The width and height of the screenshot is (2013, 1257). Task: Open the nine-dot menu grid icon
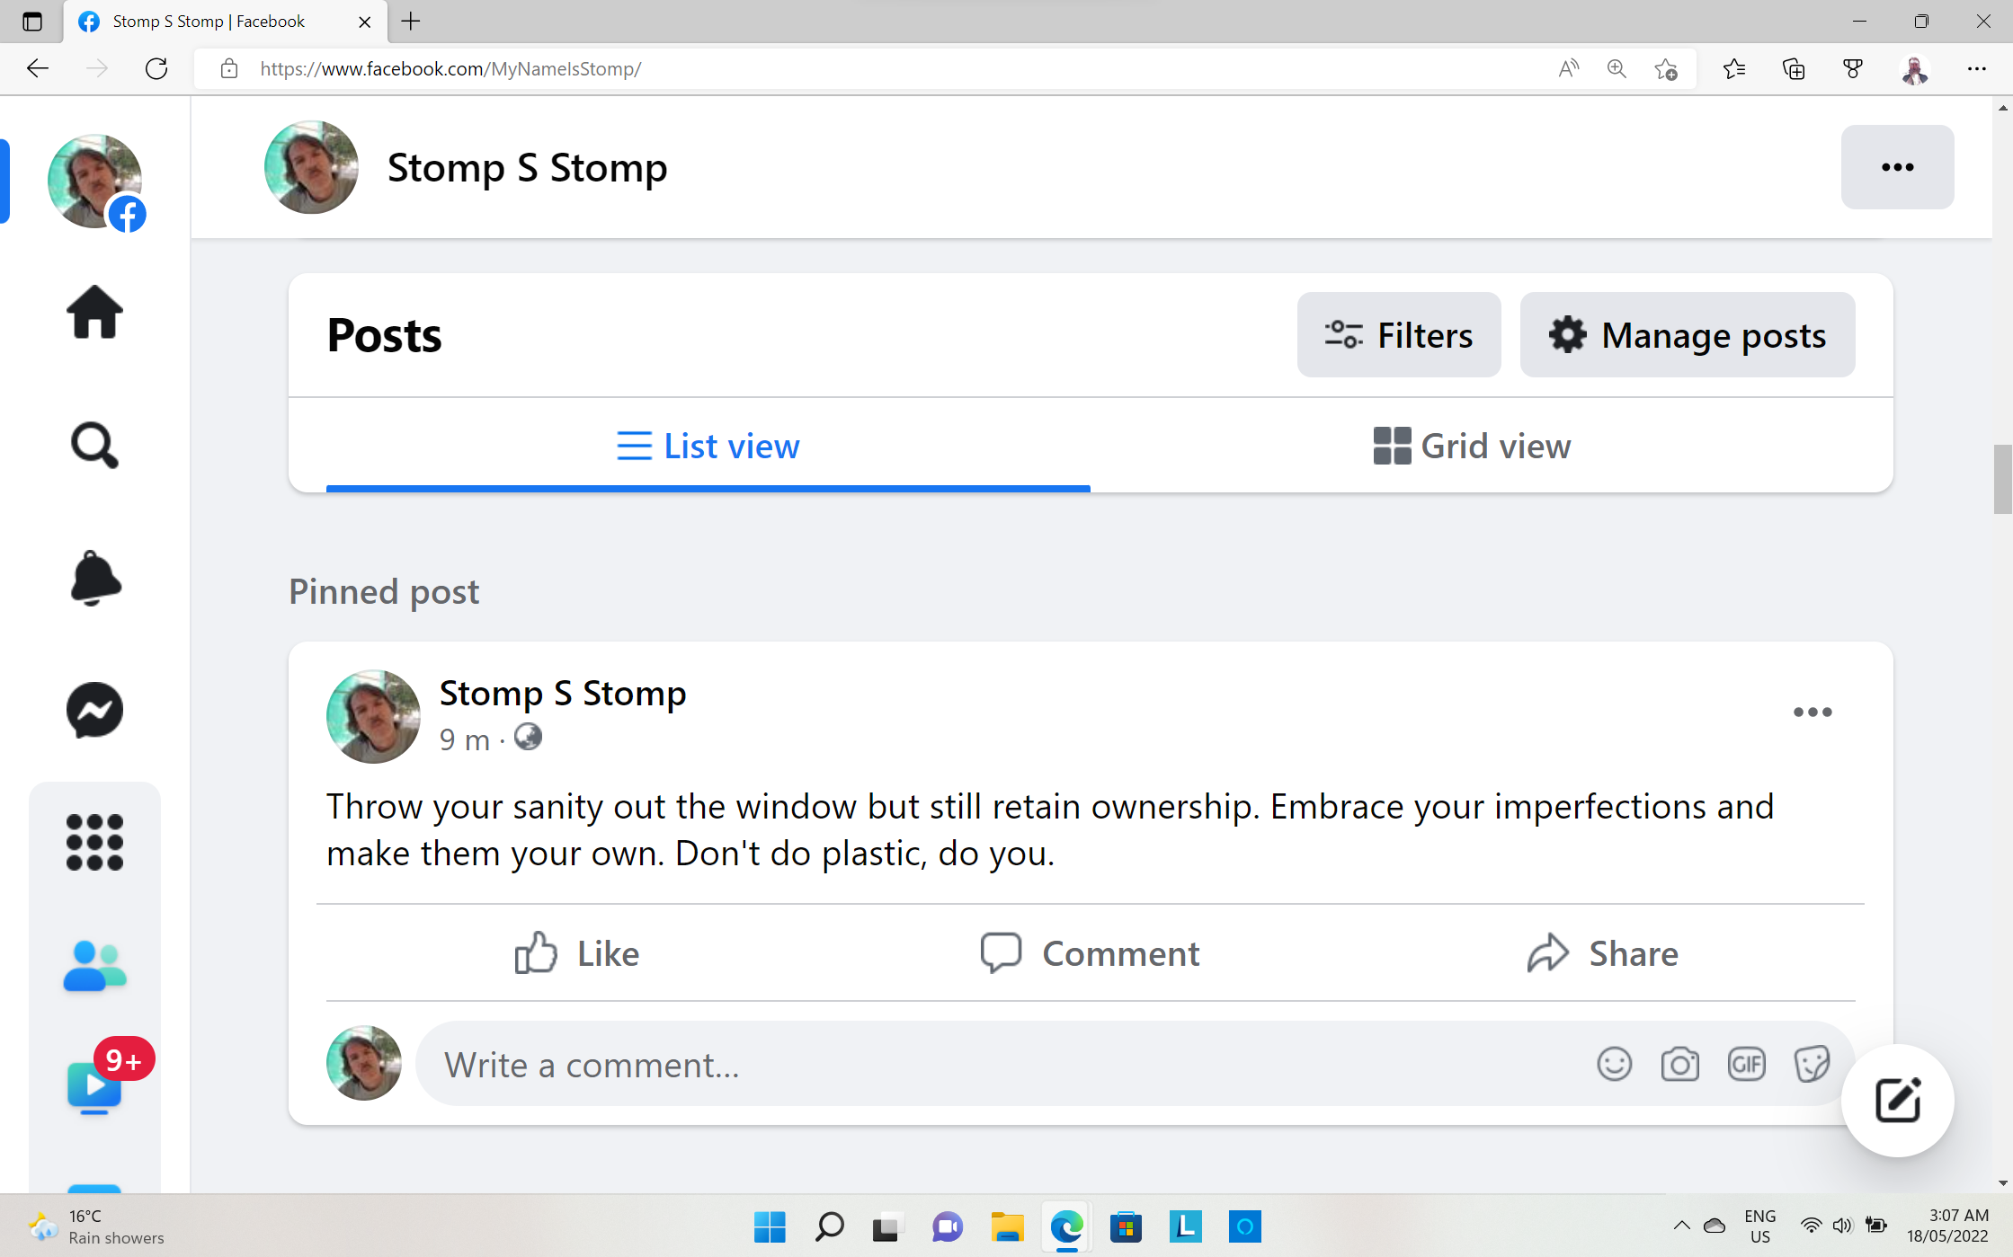point(94,842)
